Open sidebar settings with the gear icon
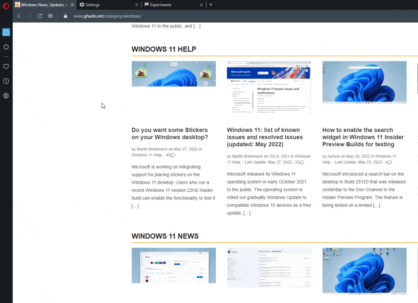Screen dimensions: 418x303 point(6,96)
